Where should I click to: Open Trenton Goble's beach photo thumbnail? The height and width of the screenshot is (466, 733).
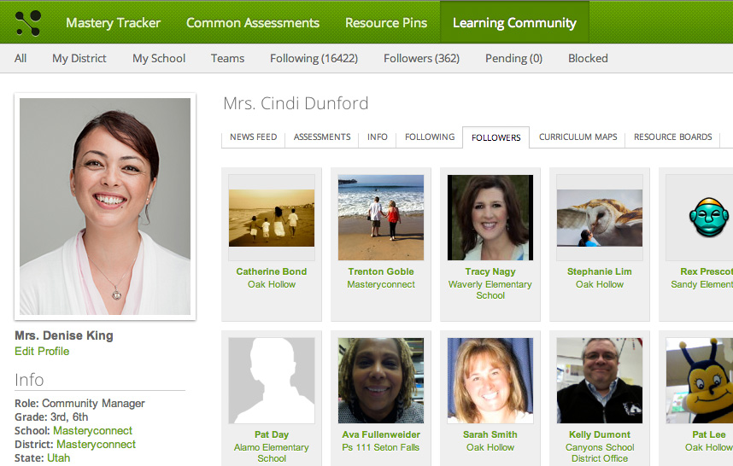381,218
